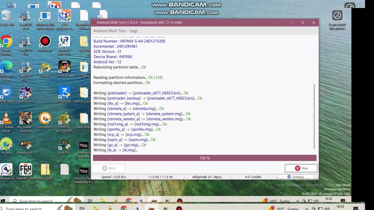Click the Learn about this picture icon
Screen dimensions: 374x210
pos(337,20)
